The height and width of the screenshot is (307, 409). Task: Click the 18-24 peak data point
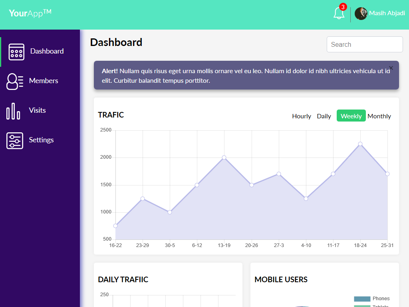(360, 144)
